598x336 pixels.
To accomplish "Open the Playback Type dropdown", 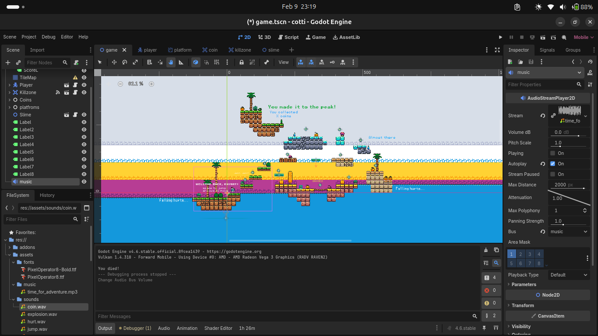I will pyautogui.click(x=569, y=275).
